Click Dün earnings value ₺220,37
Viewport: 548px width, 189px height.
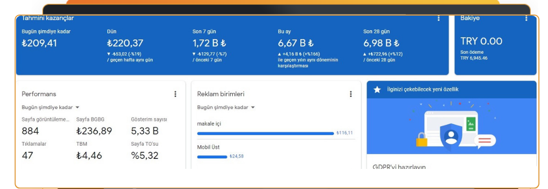[x=125, y=43]
